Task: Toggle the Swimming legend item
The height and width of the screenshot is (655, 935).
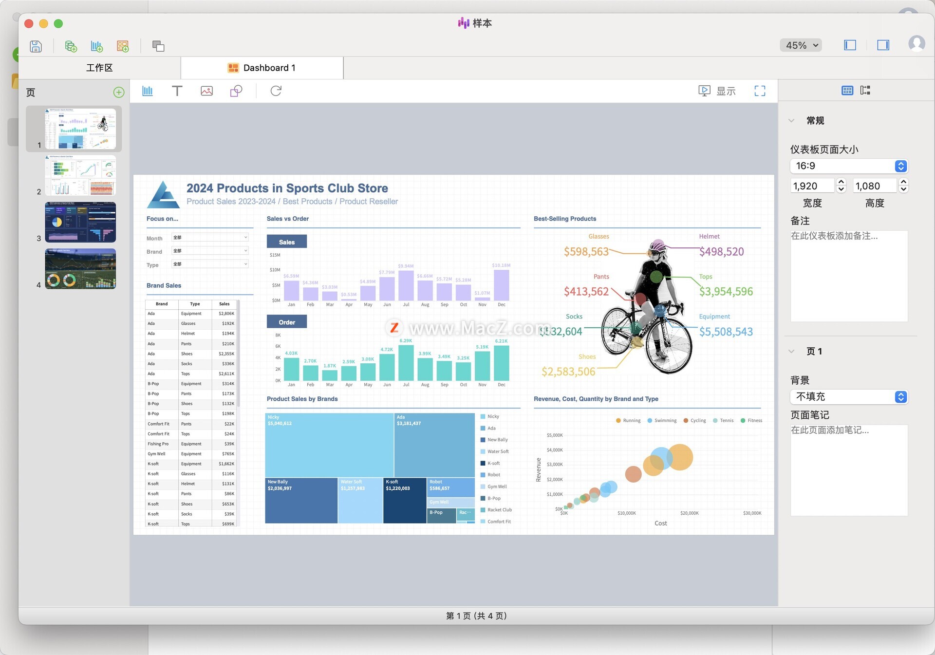Action: (x=662, y=420)
